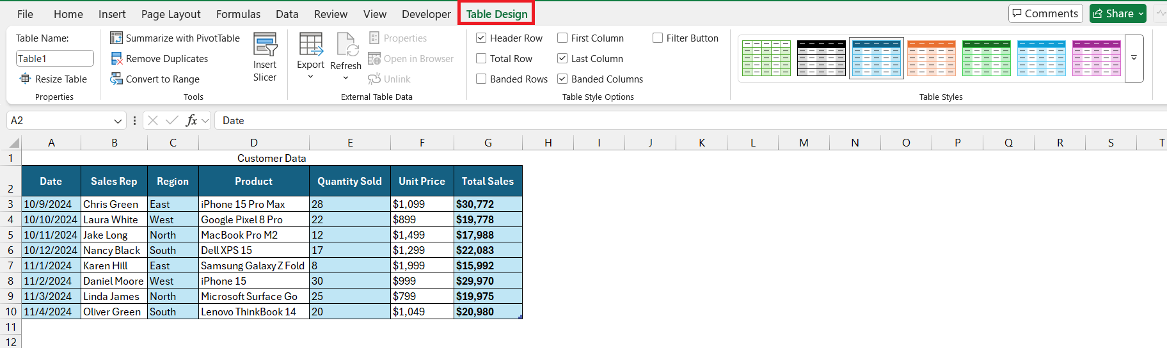The width and height of the screenshot is (1167, 348).
Task: Select the Customer Data title cell
Action: (272, 158)
